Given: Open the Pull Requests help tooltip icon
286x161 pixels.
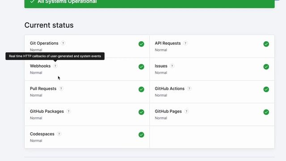Looking at the screenshot, I should 61,89.
